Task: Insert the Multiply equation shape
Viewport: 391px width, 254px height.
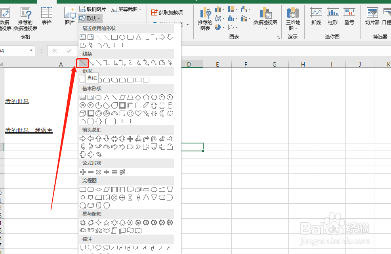Action: 99,172
